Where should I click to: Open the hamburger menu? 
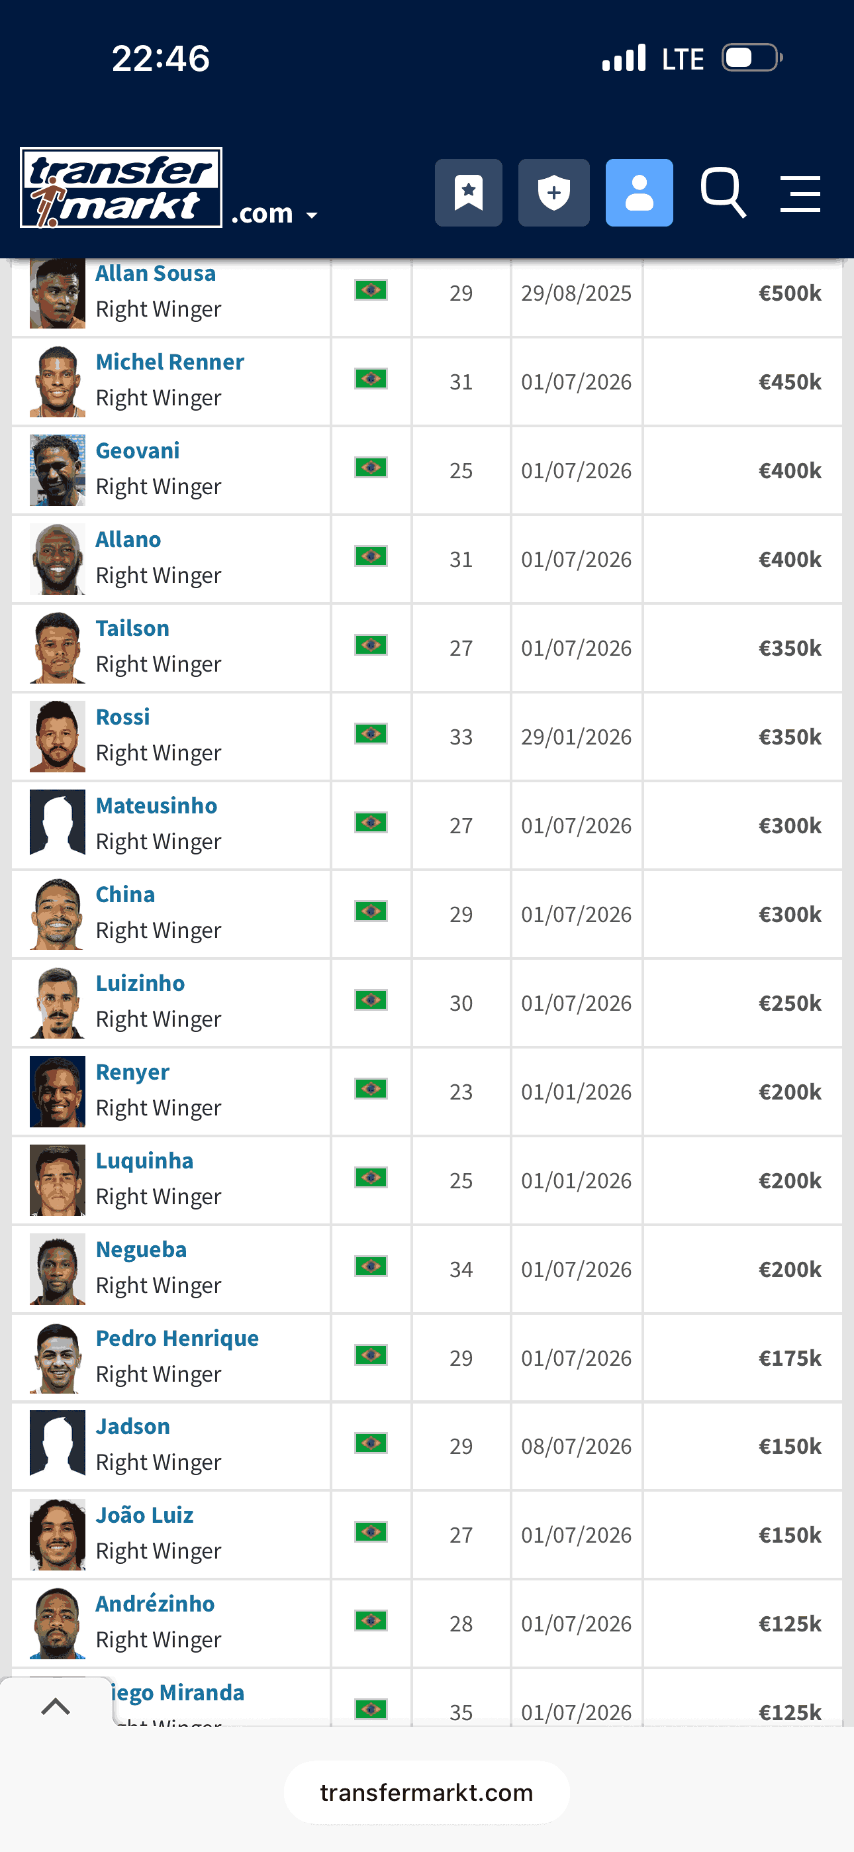(800, 193)
